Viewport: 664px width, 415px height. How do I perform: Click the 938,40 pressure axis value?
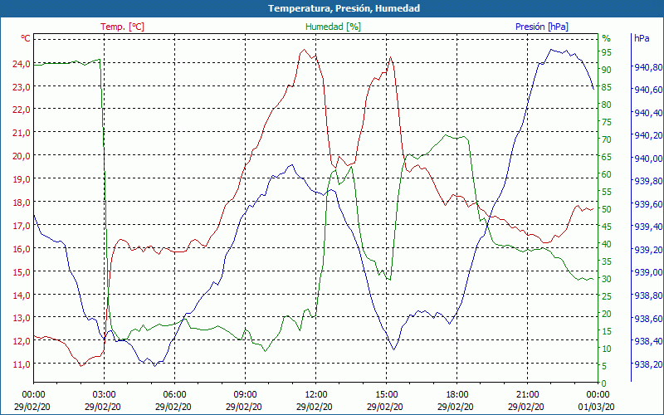pos(648,341)
